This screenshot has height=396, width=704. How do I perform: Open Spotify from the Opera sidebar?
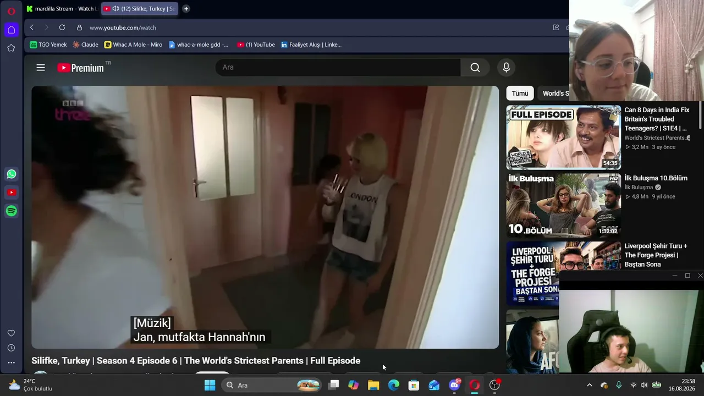click(12, 211)
